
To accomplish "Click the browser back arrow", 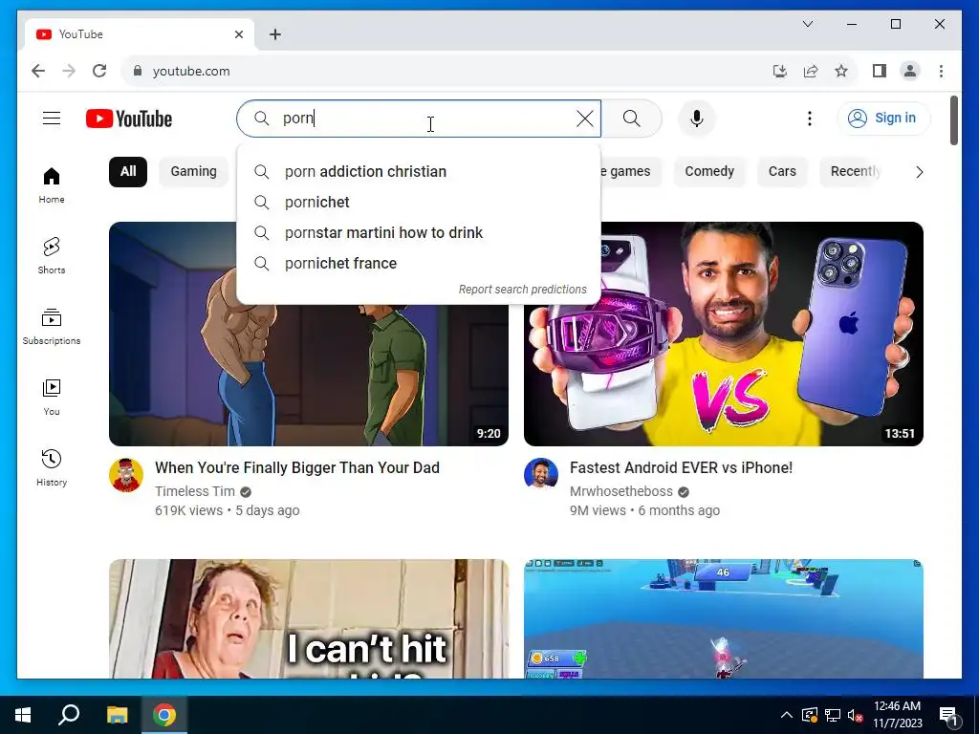I will [38, 71].
